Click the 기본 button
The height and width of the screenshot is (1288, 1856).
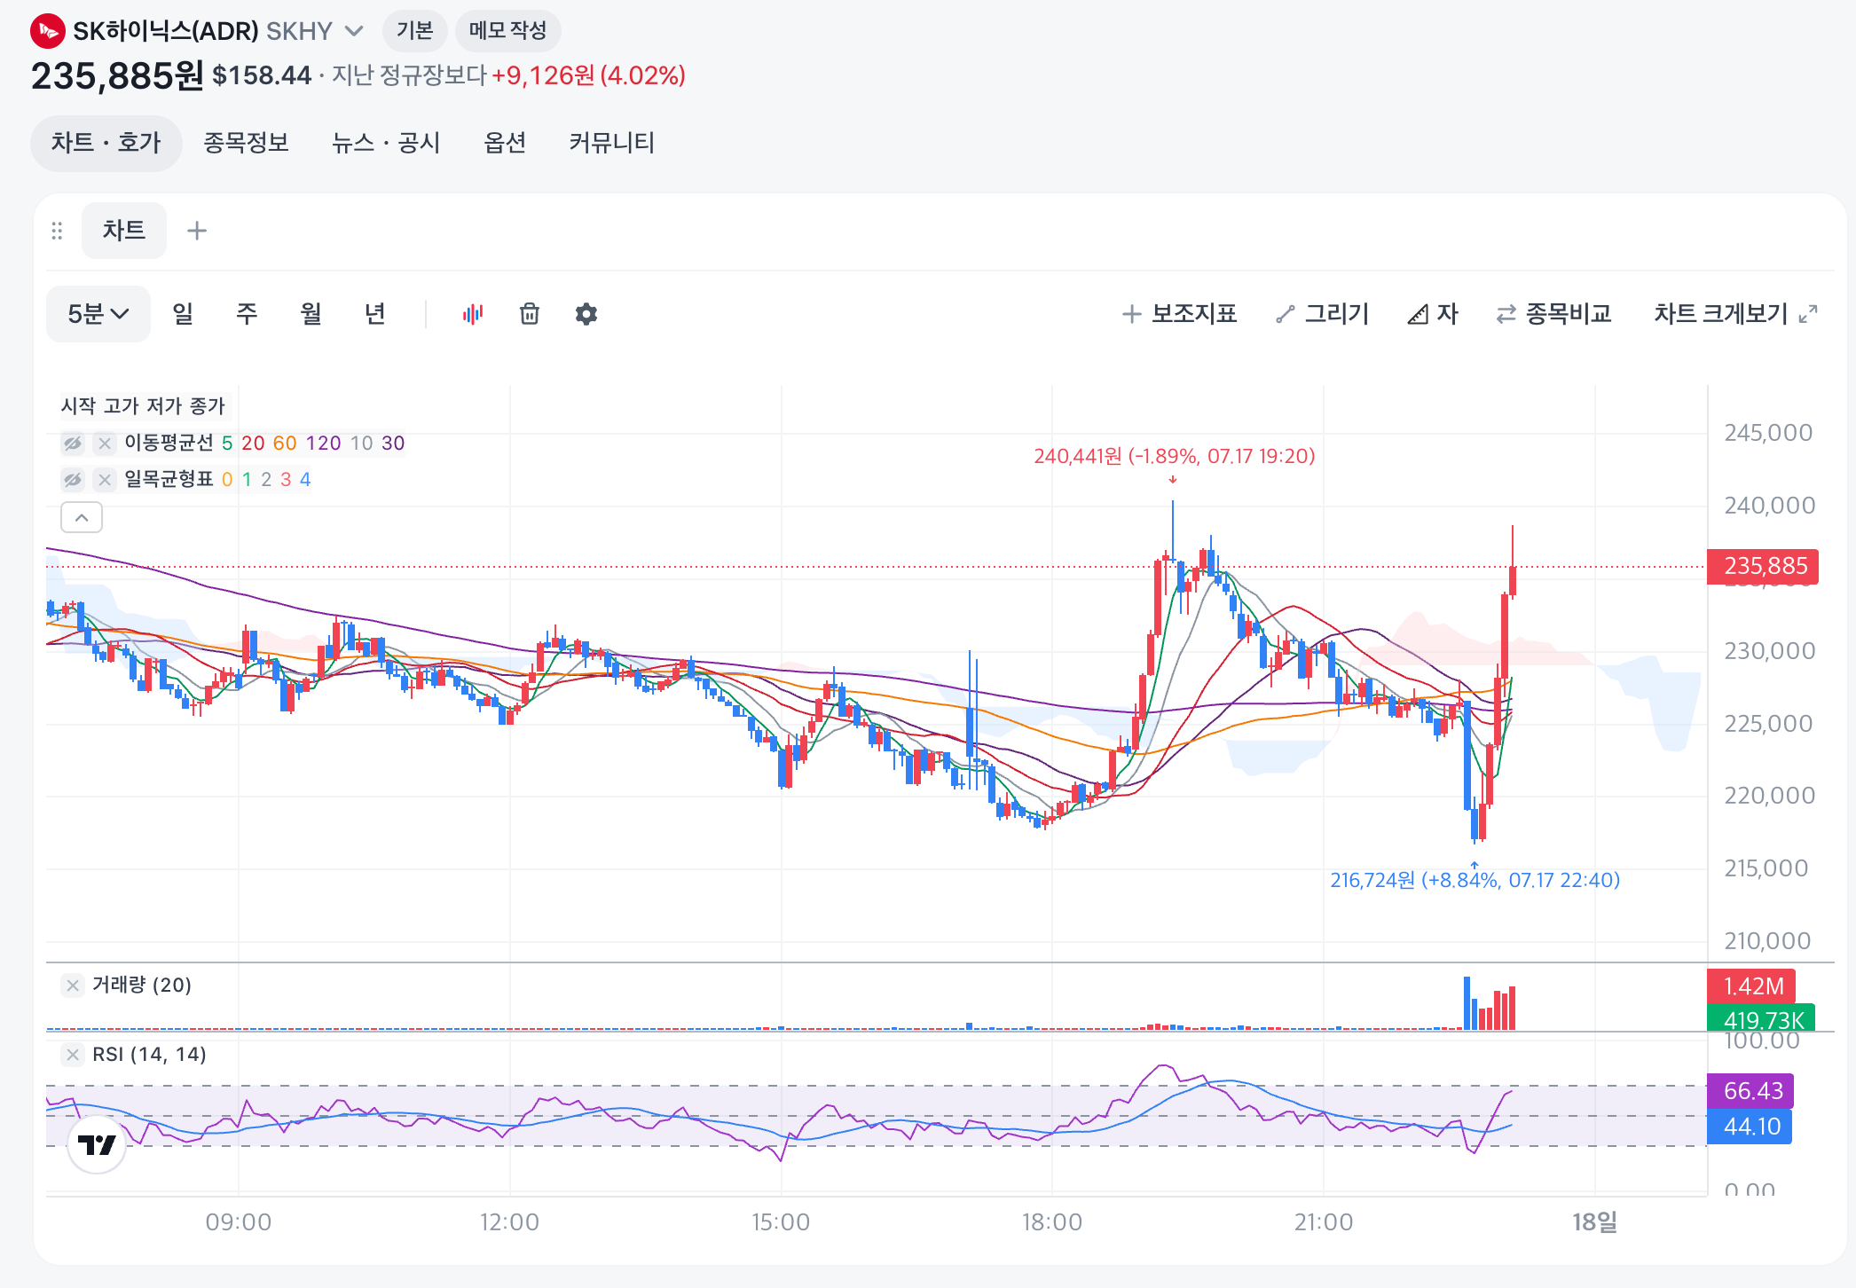[x=414, y=31]
